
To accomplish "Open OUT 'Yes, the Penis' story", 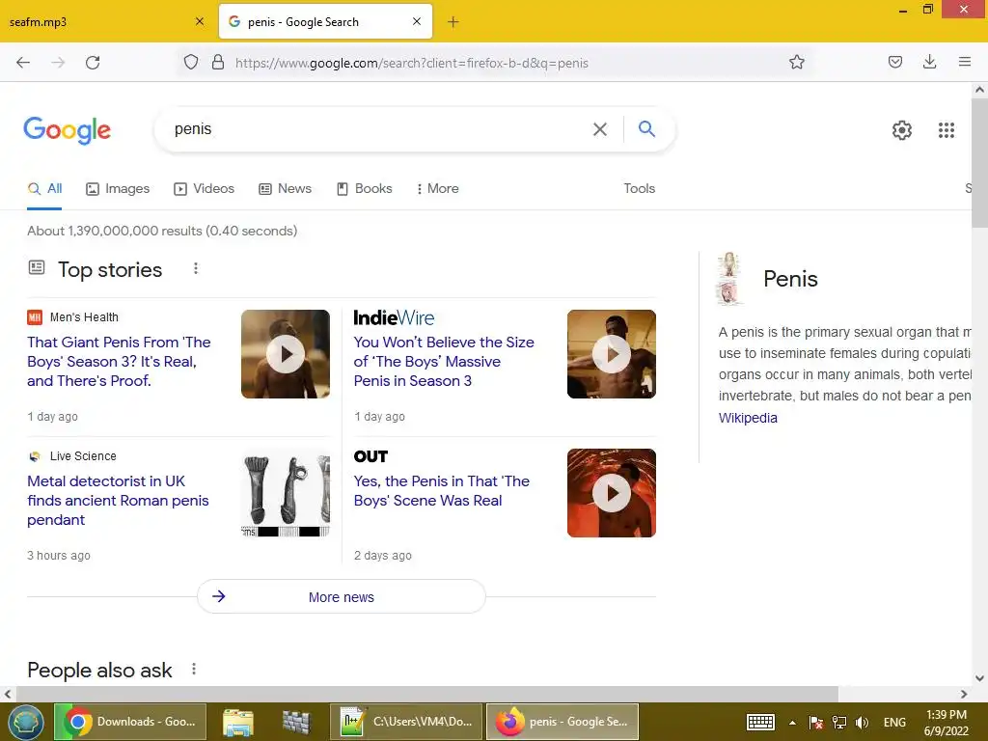I will coord(441,491).
